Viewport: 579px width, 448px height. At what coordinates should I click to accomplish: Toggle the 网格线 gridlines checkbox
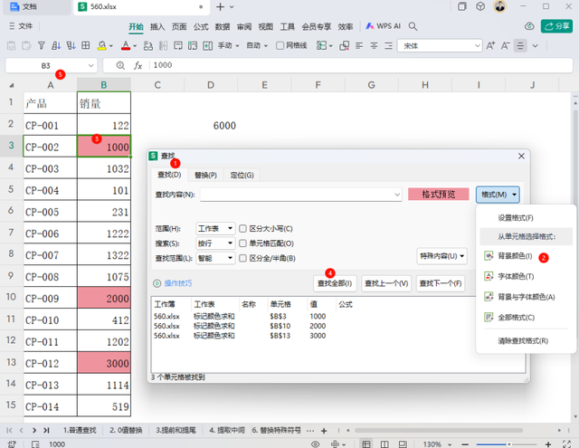[x=280, y=45]
